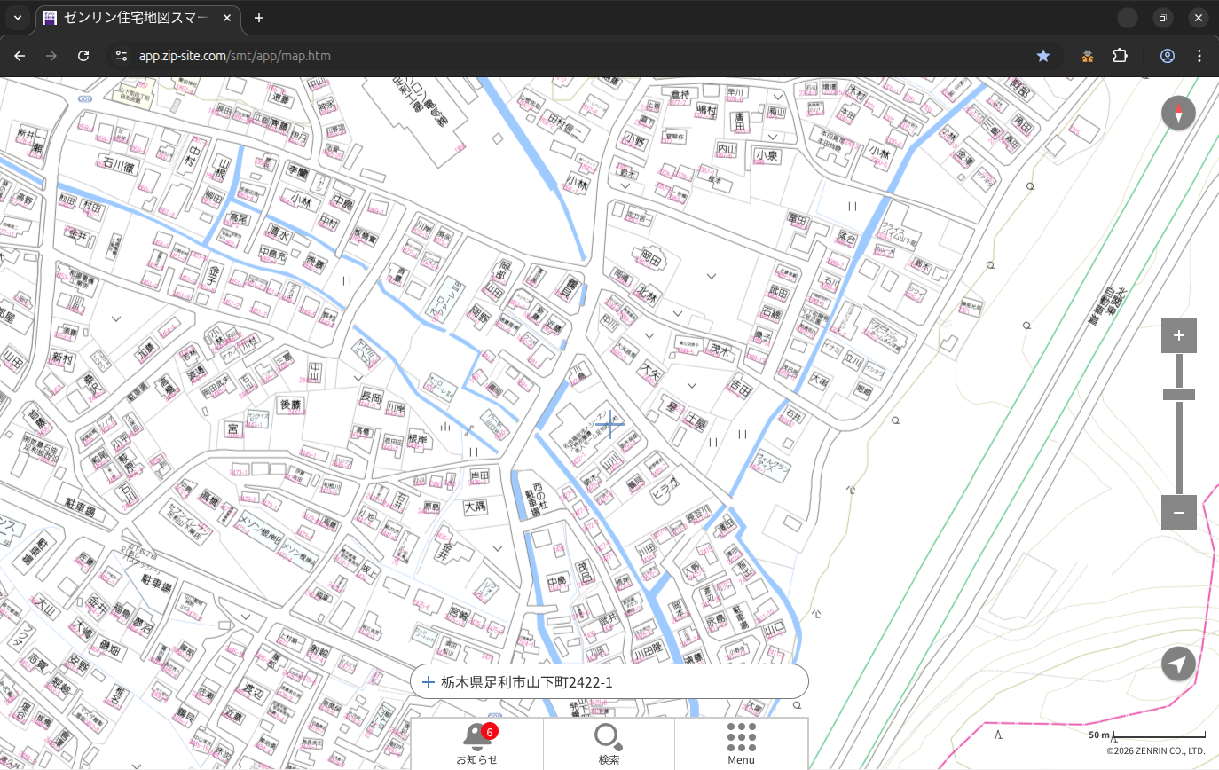
Task: Expand the tab search dropdown arrow
Action: tap(18, 18)
